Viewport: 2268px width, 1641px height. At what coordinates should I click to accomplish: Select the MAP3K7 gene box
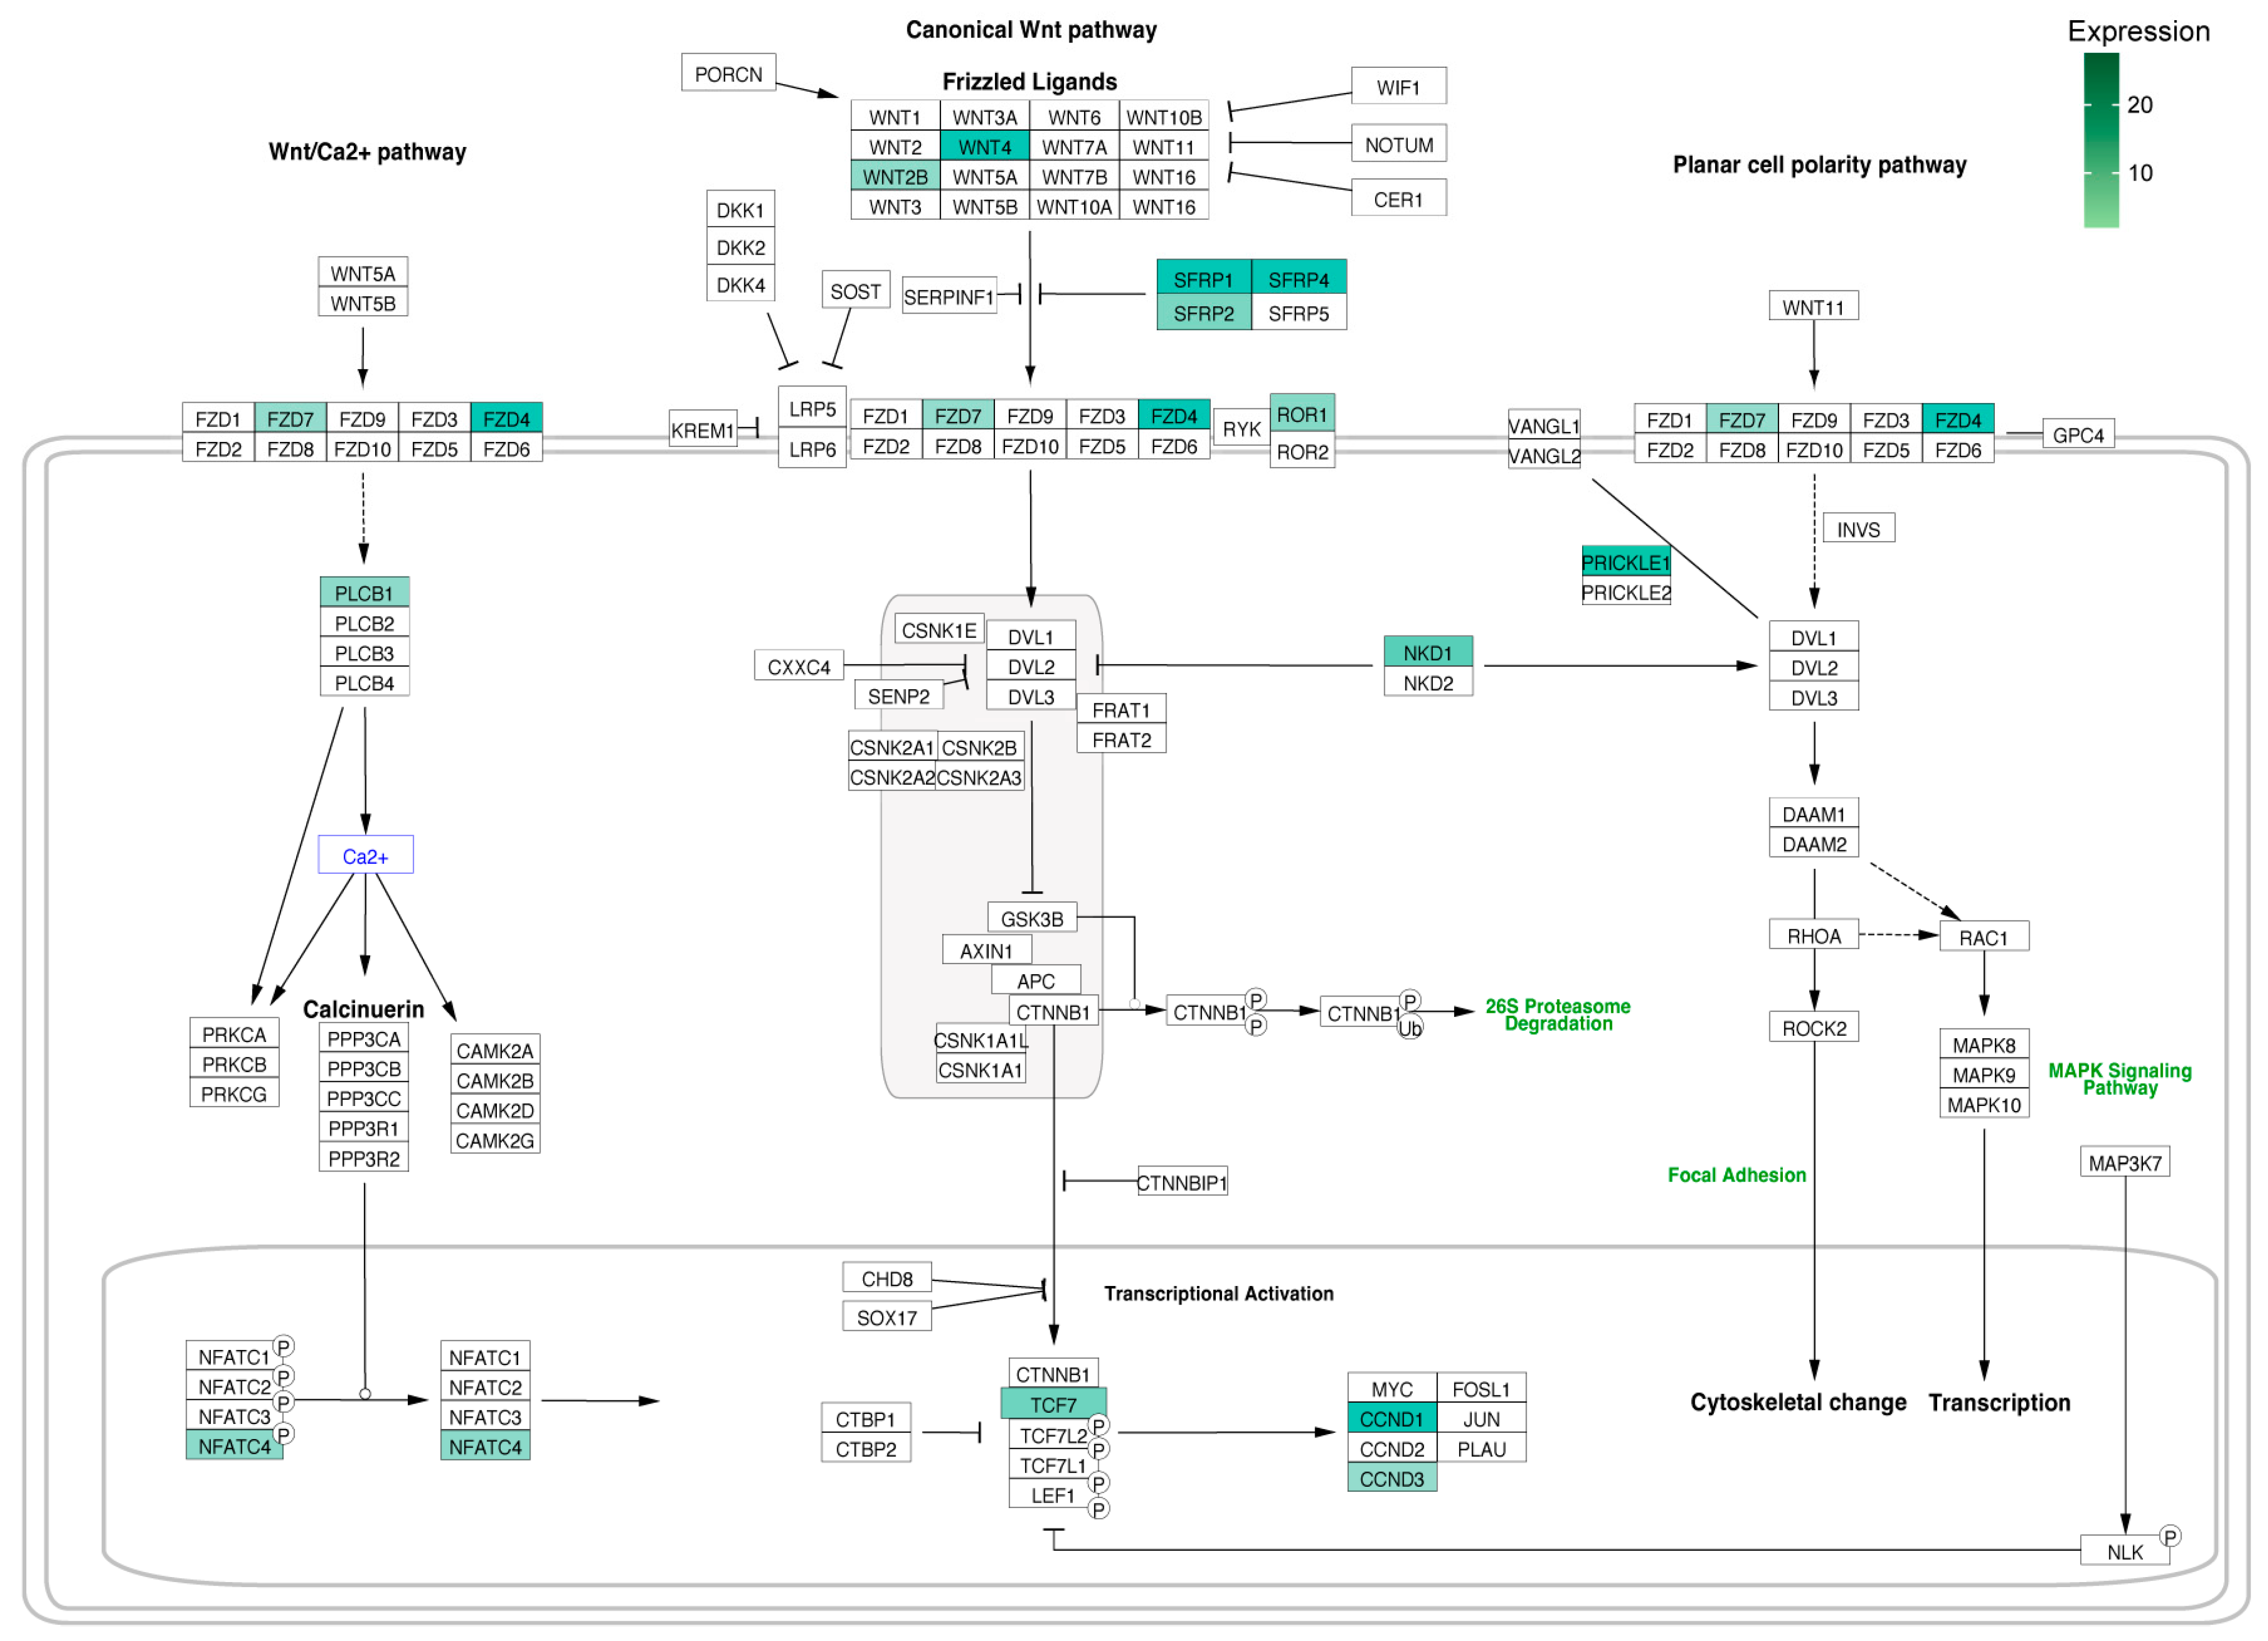[x=2124, y=1163]
